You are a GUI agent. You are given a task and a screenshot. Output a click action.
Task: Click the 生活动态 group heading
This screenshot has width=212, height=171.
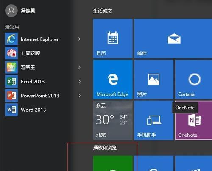tap(103, 11)
